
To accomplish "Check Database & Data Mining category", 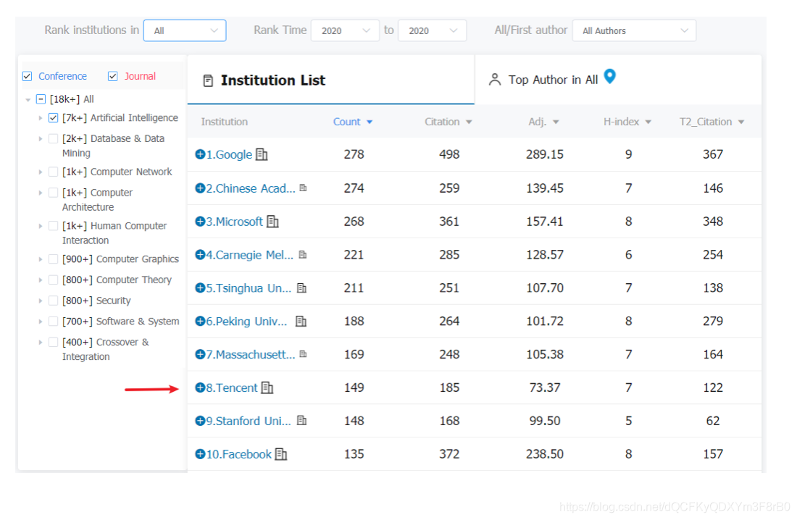I will pyautogui.click(x=53, y=138).
